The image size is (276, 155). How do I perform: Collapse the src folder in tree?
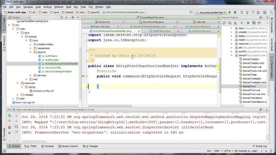tap(9, 25)
